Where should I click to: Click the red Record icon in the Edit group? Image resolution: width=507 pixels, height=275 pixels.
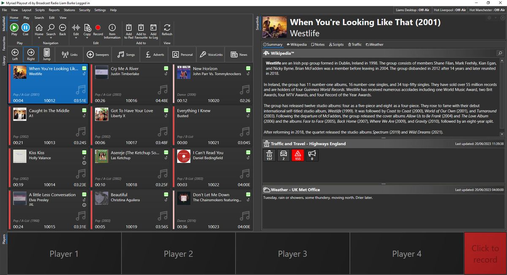98,27
